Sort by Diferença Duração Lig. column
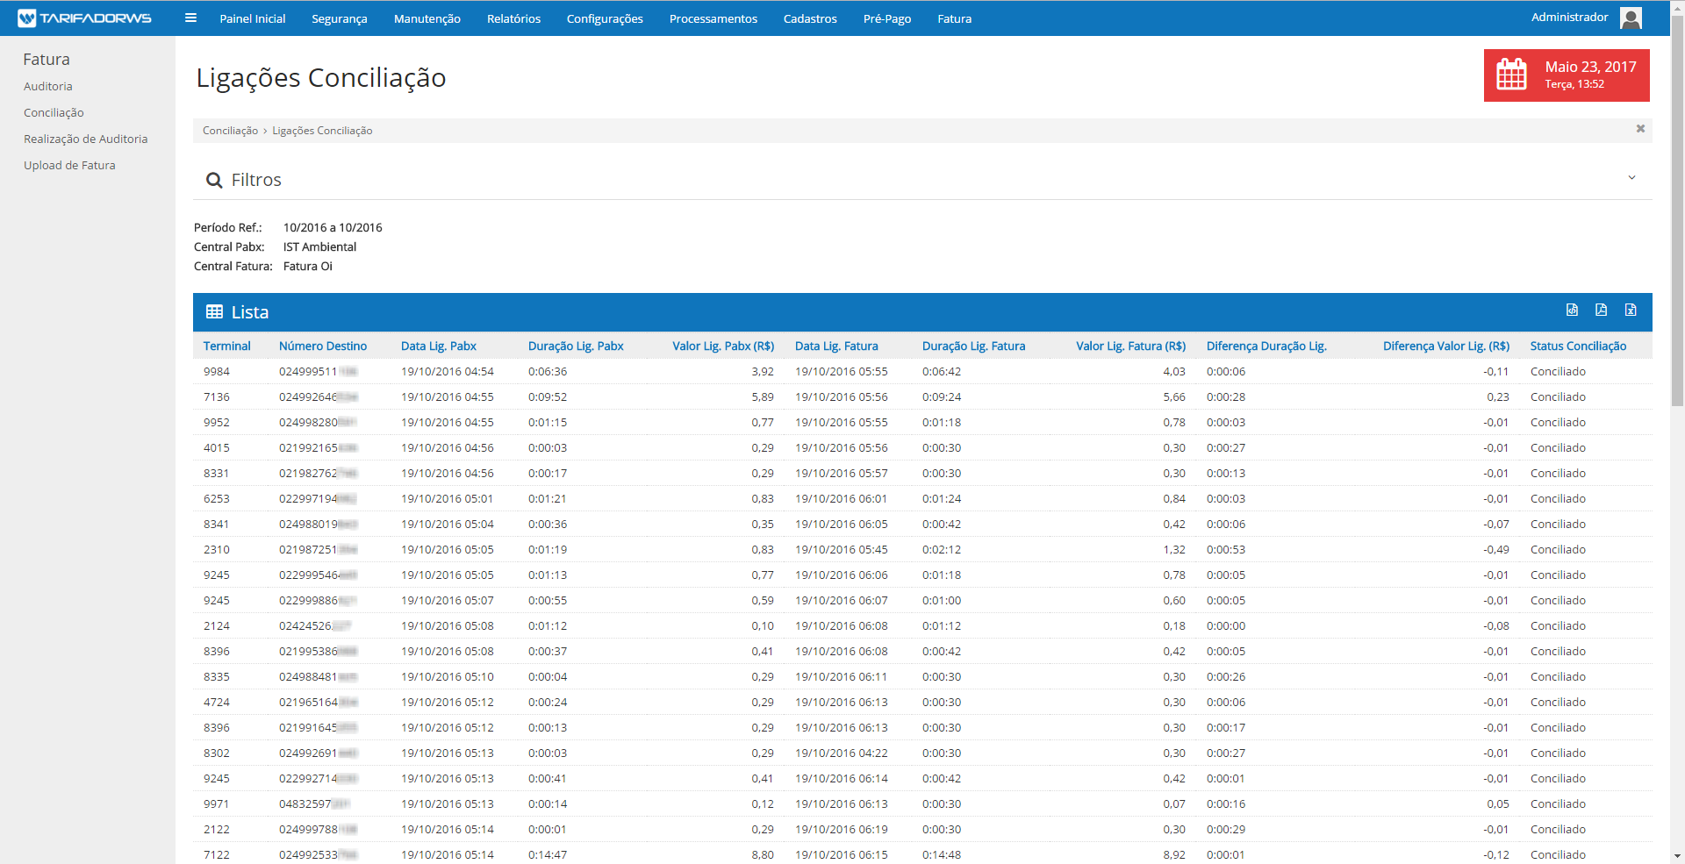 point(1266,346)
